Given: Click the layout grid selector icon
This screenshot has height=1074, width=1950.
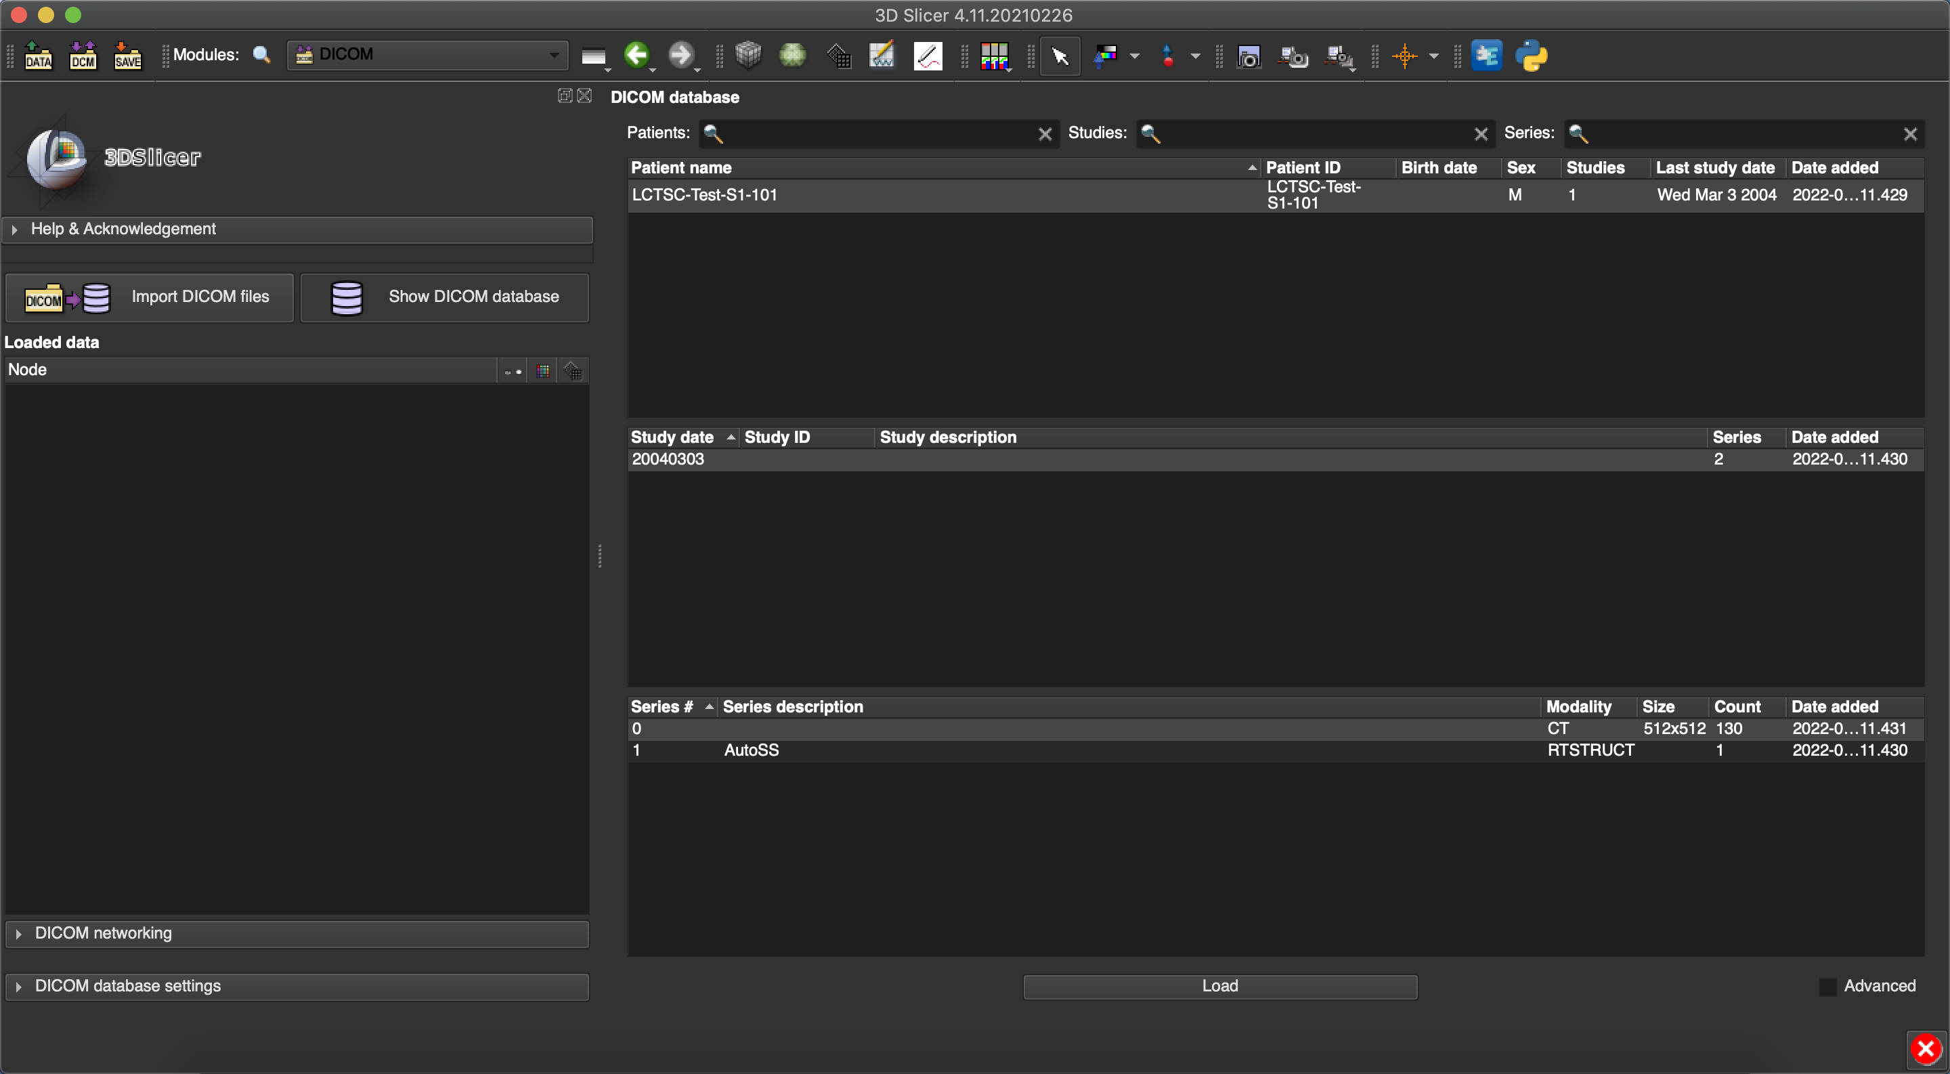Looking at the screenshot, I should coord(994,56).
